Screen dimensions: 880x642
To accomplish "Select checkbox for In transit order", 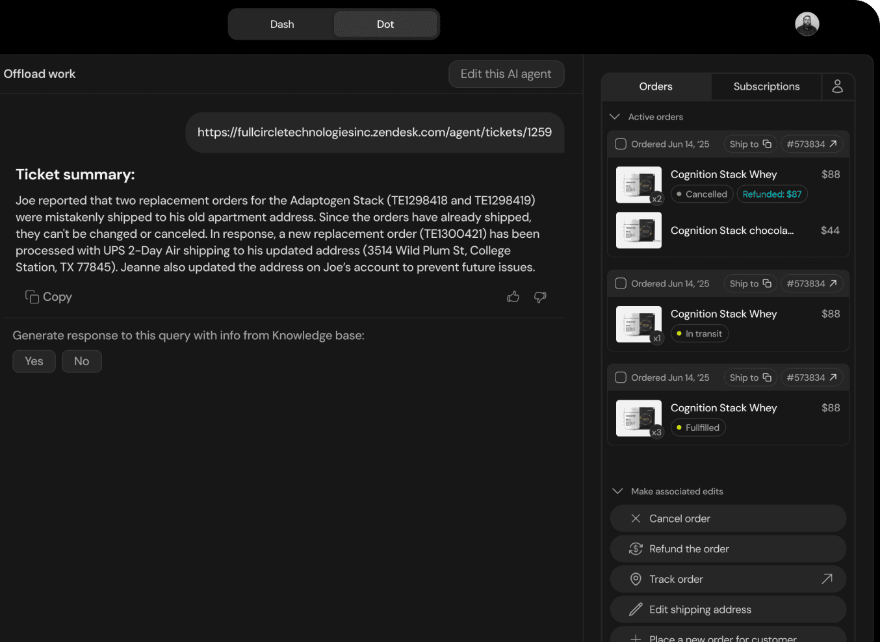I will tap(621, 283).
